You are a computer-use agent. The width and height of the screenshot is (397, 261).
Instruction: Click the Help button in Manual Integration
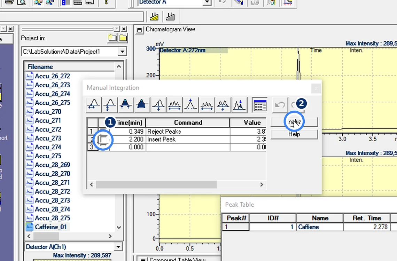click(x=294, y=134)
